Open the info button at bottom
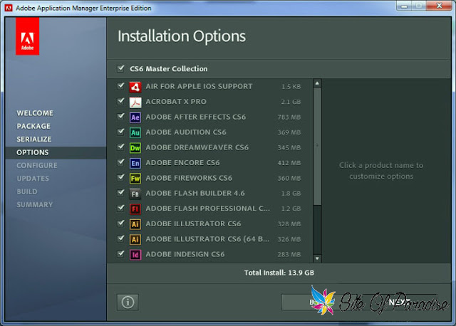 pos(128,303)
